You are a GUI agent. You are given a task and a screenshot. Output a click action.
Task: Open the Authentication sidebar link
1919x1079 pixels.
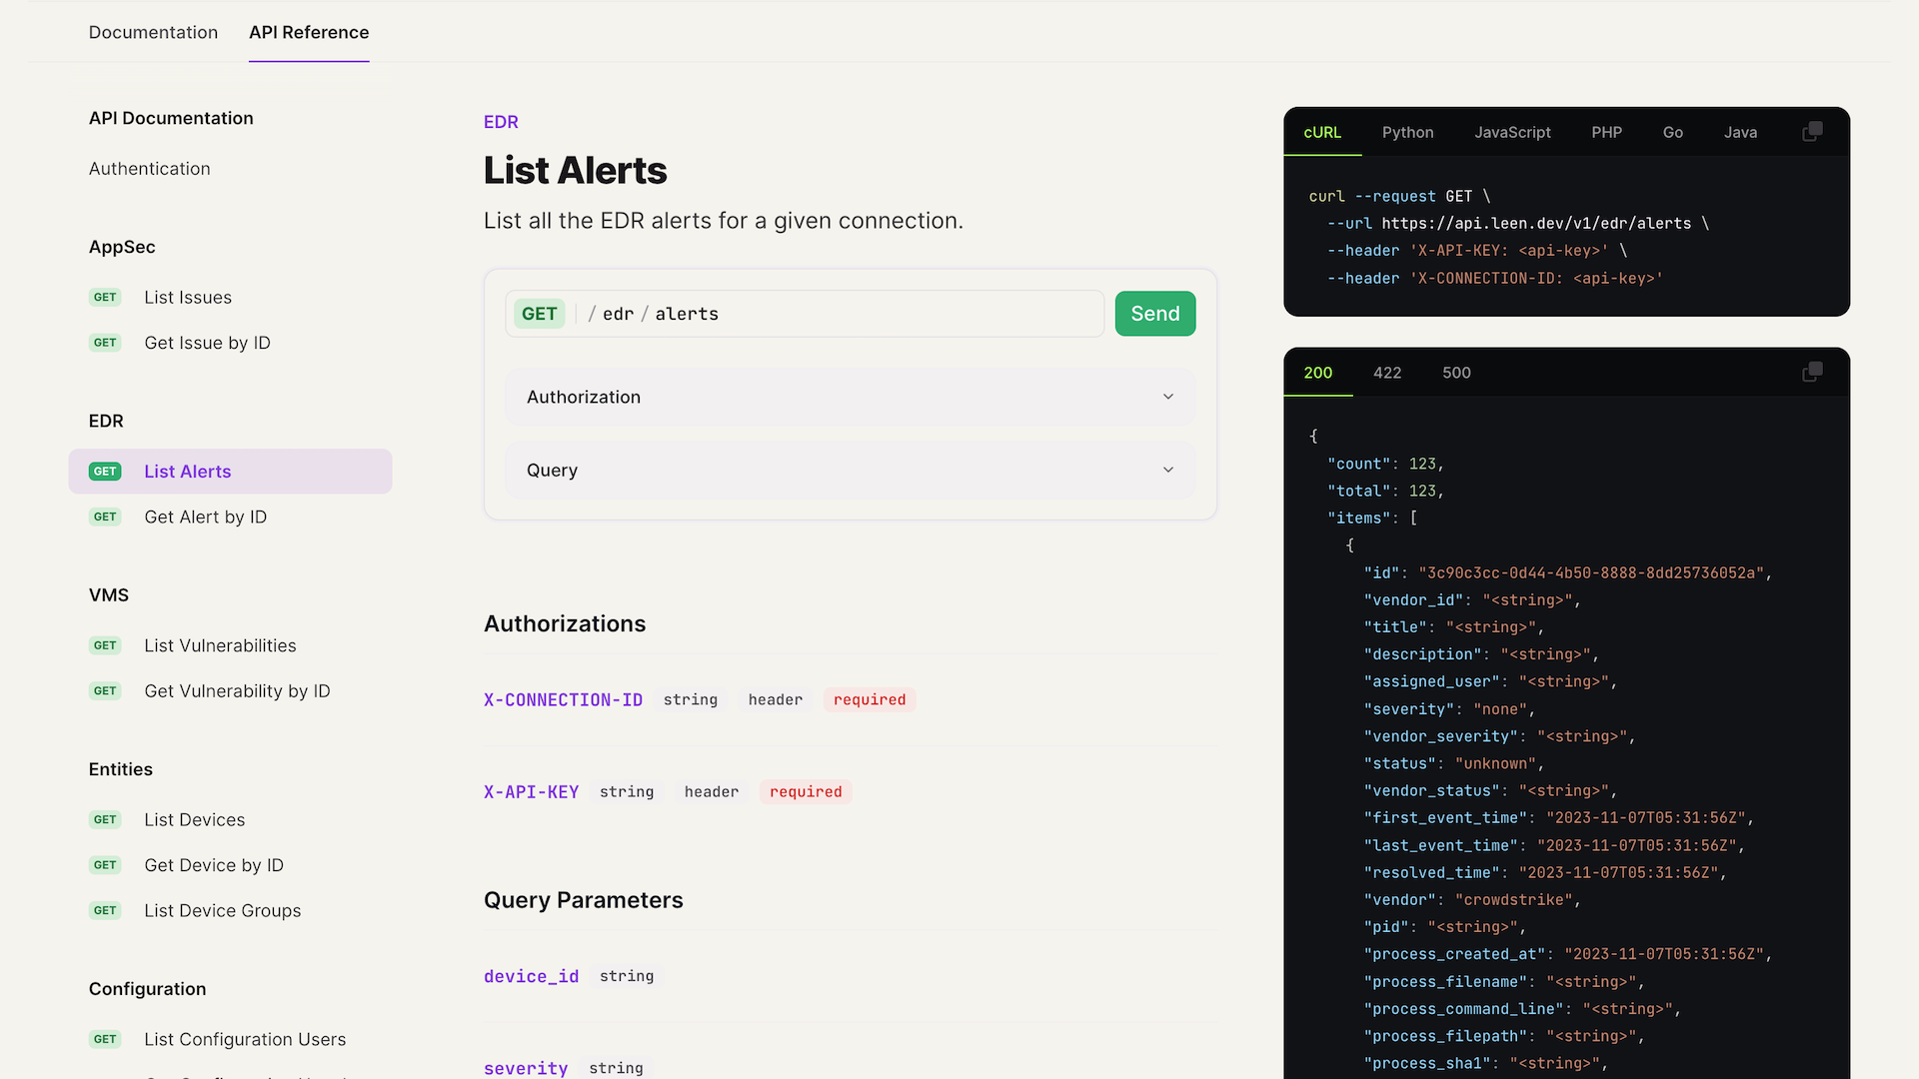point(149,169)
